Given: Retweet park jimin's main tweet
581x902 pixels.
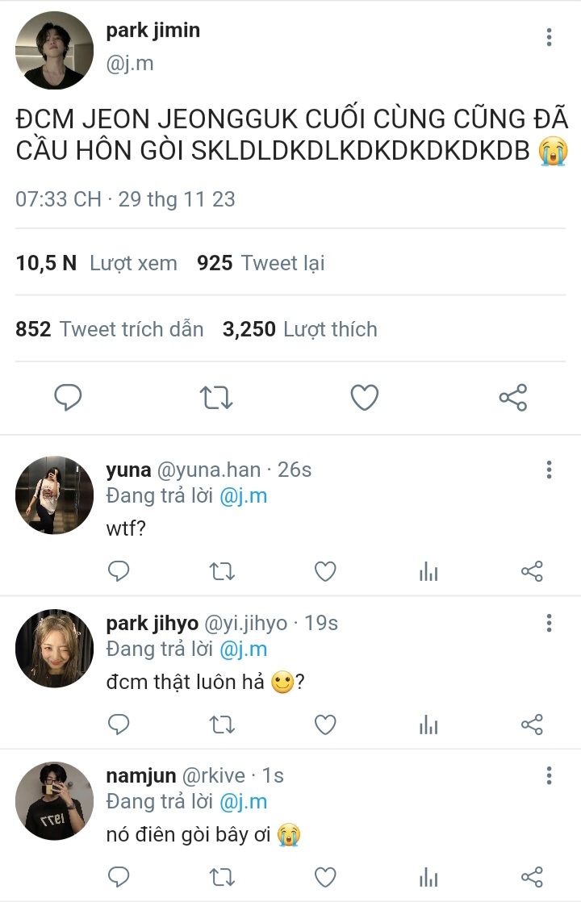Looking at the screenshot, I should click(216, 397).
